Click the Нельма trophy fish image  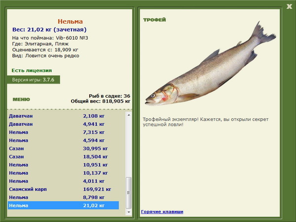(x=211, y=64)
